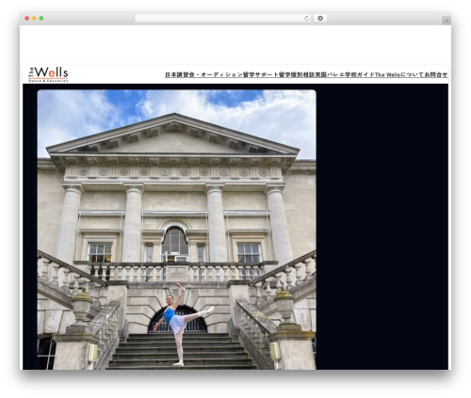
Task: Open 留学個別相談 menu link
Action: coord(297,74)
